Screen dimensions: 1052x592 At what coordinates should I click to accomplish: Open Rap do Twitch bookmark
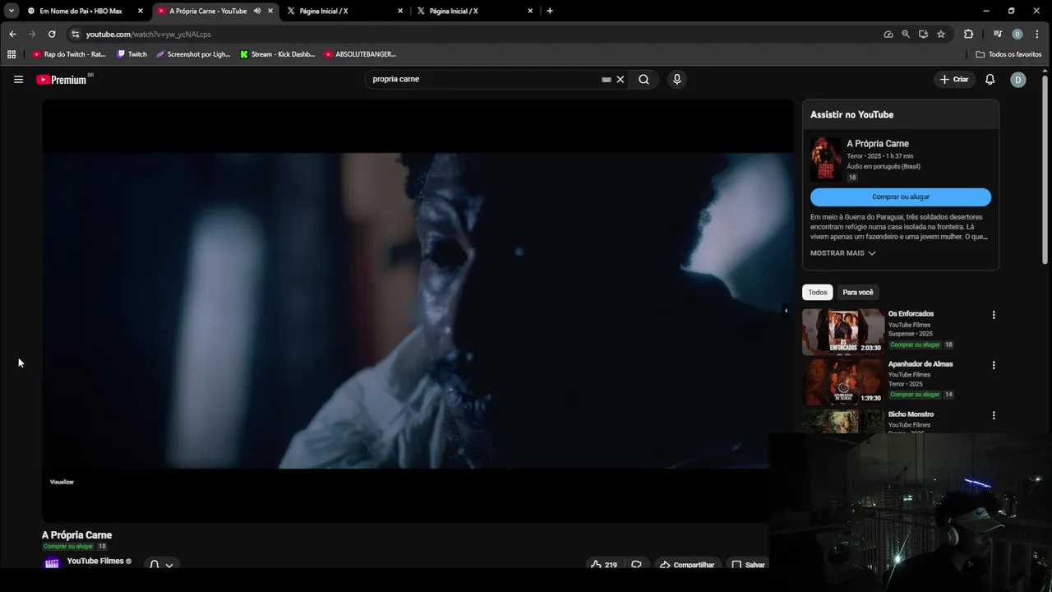click(69, 54)
